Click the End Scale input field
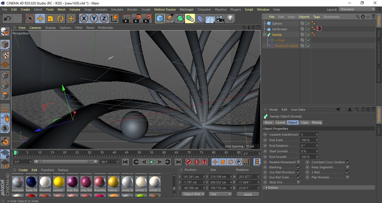382x203 pixels. click(308, 140)
